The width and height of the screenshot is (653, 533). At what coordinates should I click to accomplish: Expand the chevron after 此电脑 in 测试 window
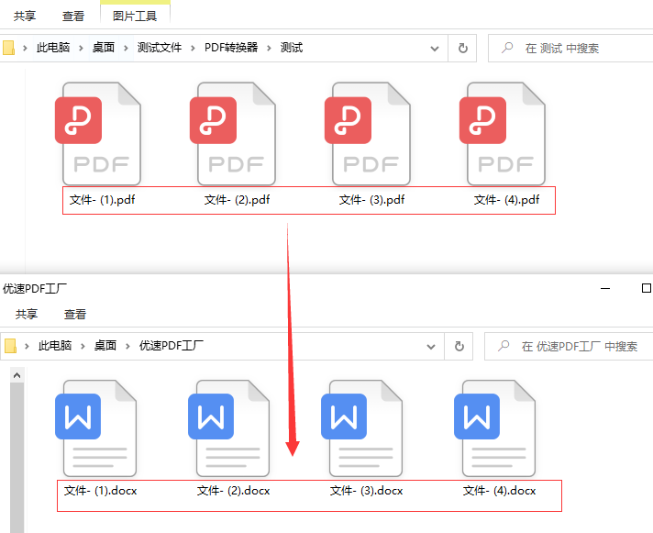[x=81, y=49]
